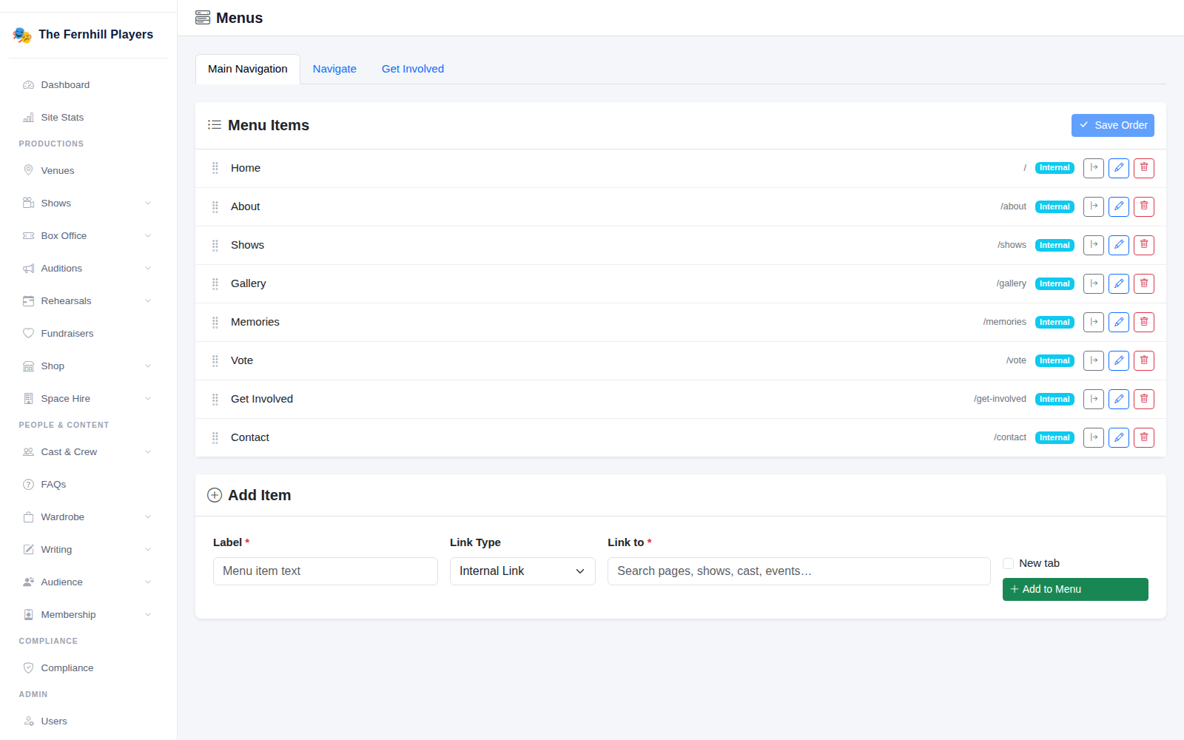Open the Link Type dropdown
The width and height of the screenshot is (1184, 740).
click(522, 571)
